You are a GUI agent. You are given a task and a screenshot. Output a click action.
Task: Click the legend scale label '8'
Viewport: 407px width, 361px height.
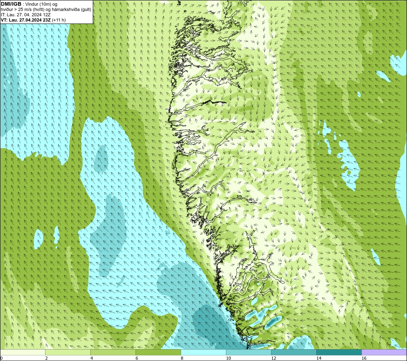(x=182, y=359)
